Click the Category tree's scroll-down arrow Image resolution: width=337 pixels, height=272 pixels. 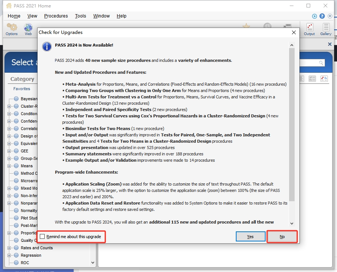[x=93, y=263]
